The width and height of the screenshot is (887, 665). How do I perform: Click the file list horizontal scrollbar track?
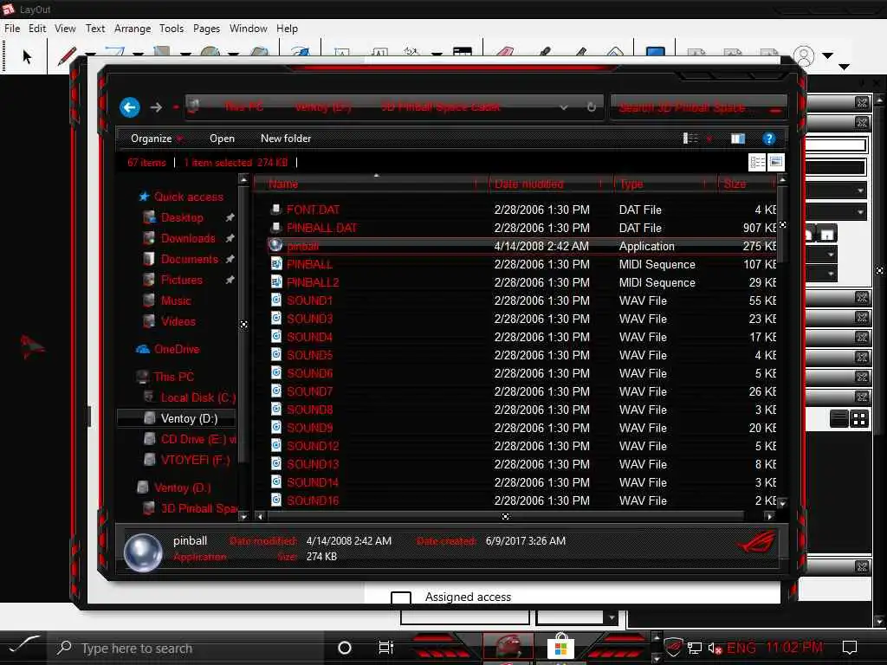pyautogui.click(x=505, y=516)
